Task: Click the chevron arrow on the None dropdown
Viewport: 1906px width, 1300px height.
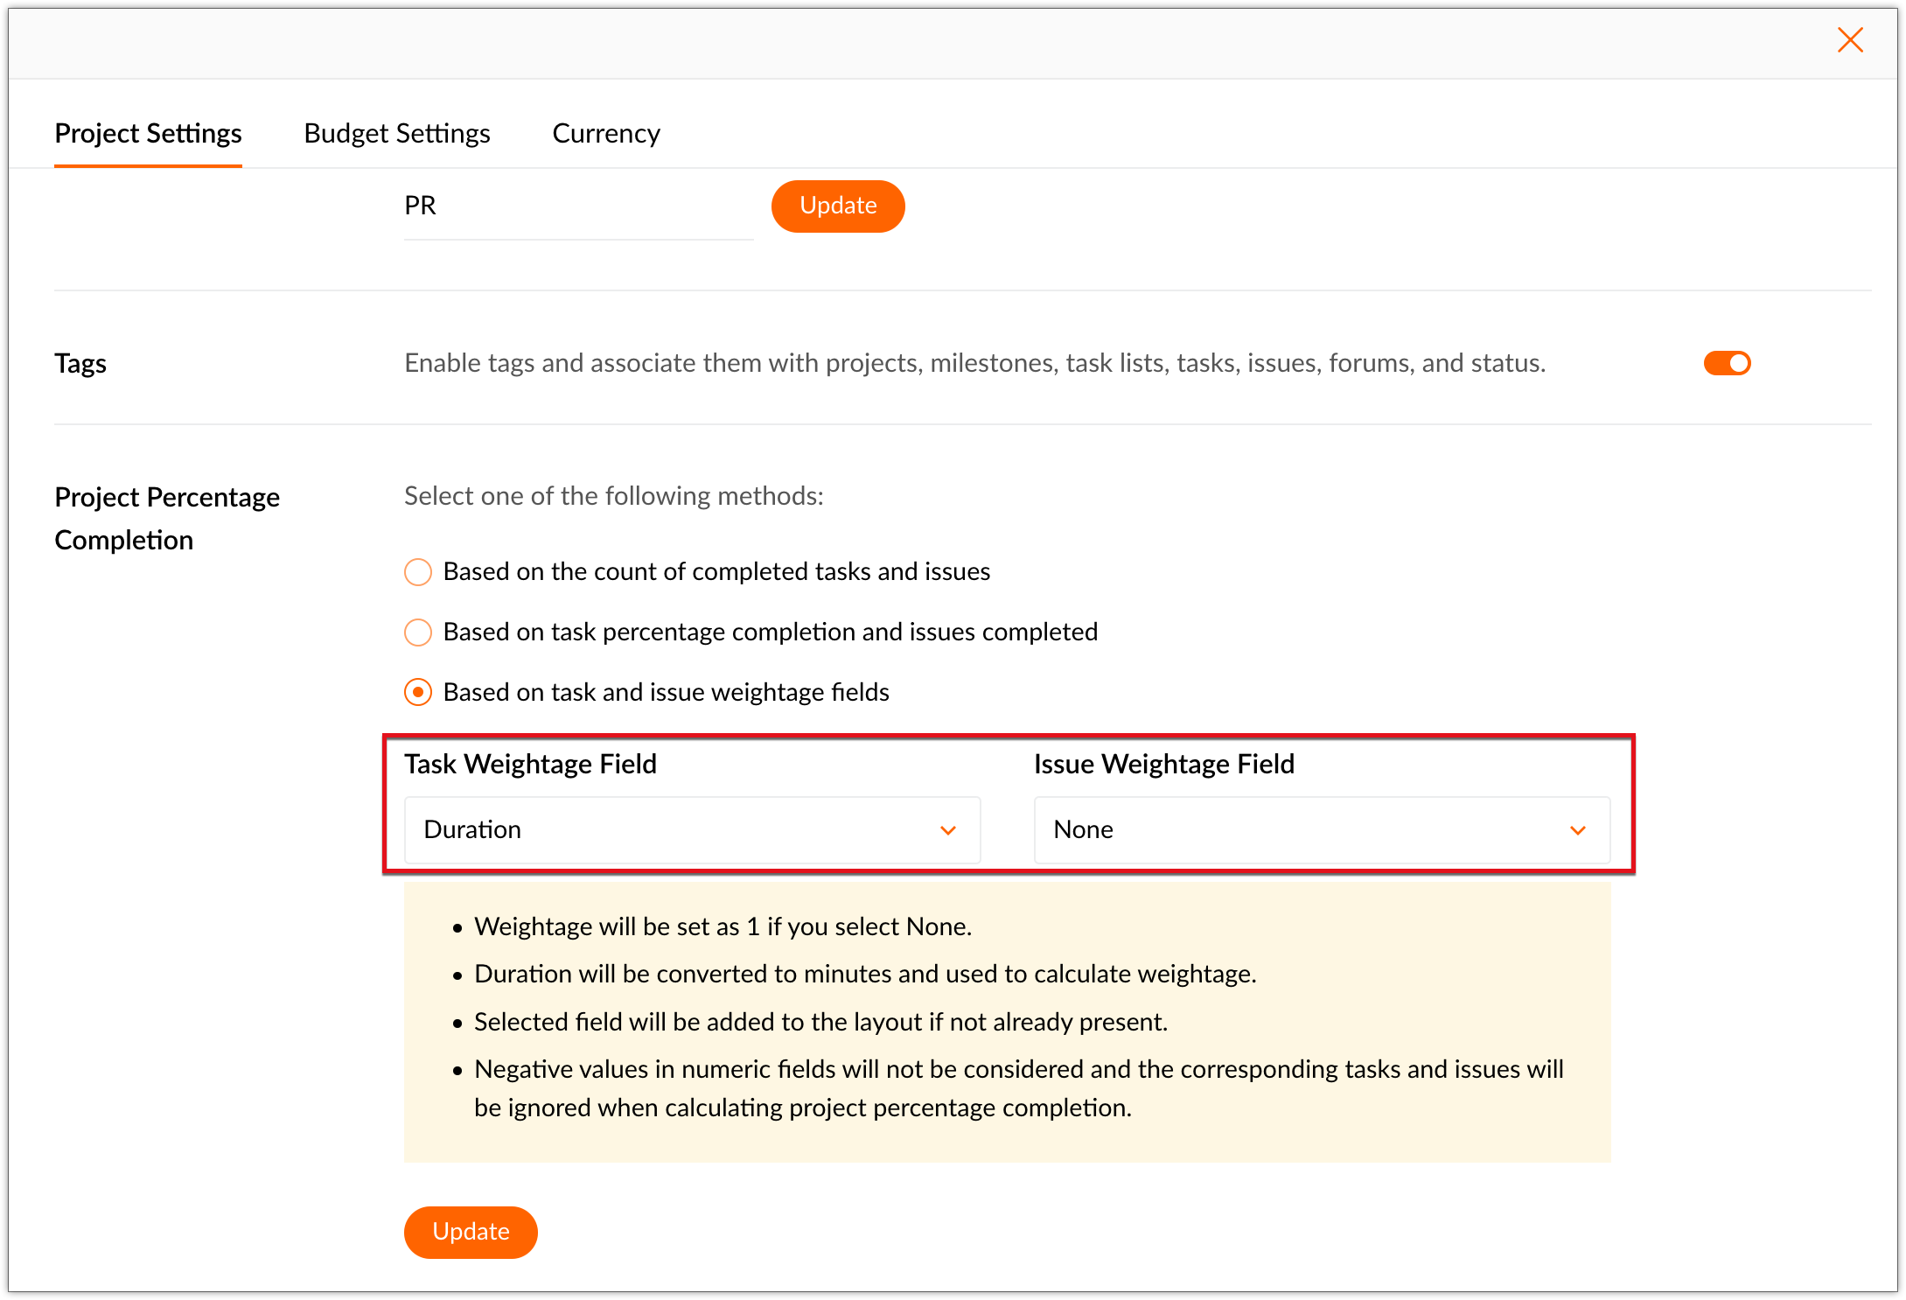Action: click(x=1577, y=830)
